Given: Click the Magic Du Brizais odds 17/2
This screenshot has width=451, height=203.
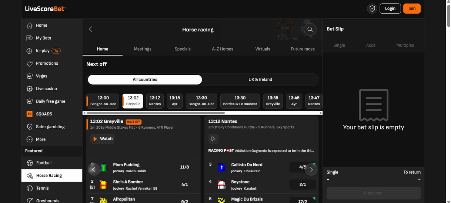Looking at the screenshot, I should (x=303, y=201).
